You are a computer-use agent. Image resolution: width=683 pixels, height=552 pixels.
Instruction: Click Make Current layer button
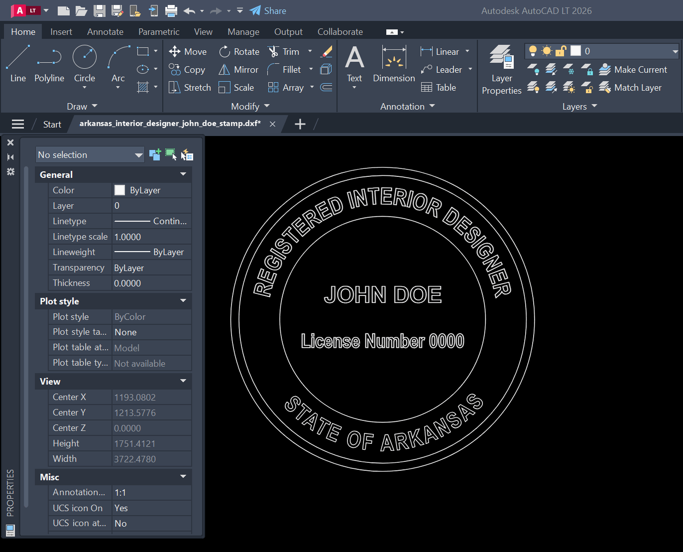click(x=633, y=70)
